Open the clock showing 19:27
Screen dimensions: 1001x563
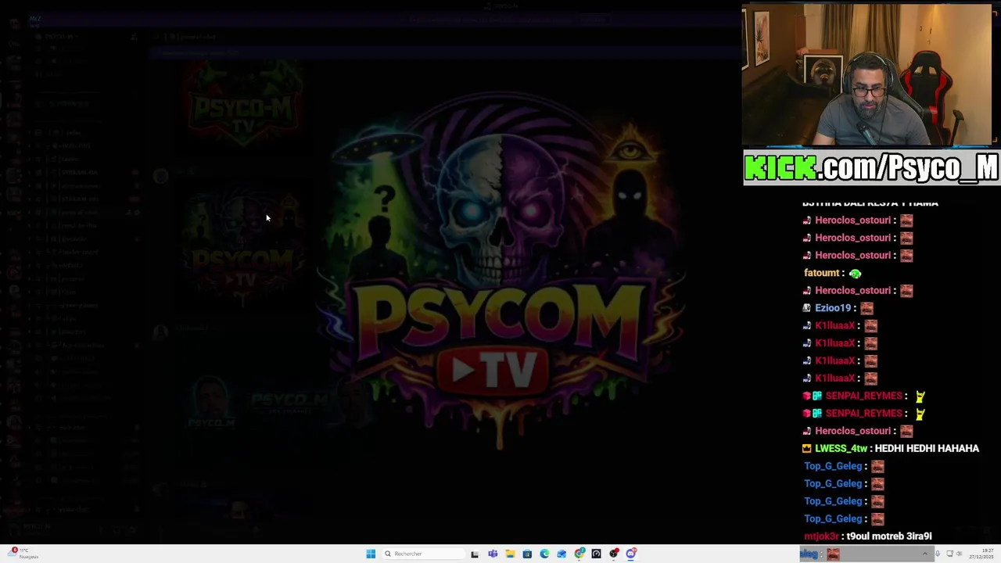point(980,554)
